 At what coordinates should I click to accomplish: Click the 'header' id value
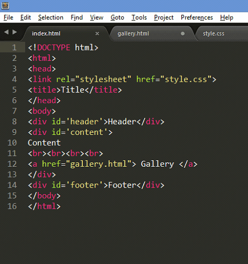tap(84, 122)
